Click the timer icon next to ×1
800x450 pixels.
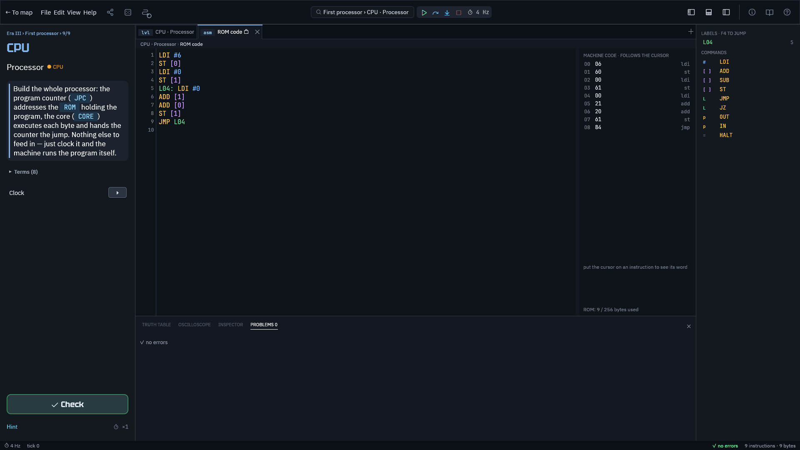tap(116, 427)
